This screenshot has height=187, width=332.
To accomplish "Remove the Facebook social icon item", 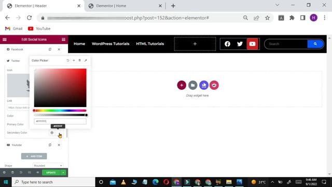I will pyautogui.click(x=59, y=49).
